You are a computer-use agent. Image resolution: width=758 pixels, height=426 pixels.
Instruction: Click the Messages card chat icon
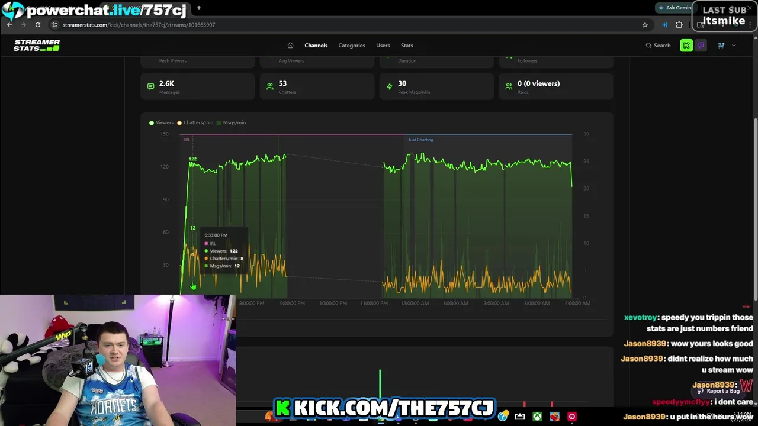point(150,86)
